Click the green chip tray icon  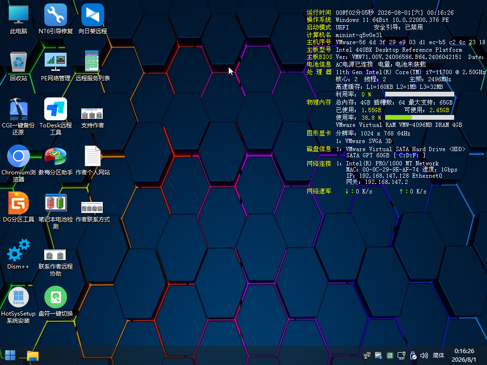(x=390, y=355)
